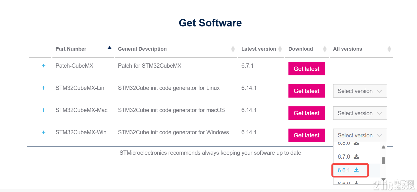Open Select version dropdown for Linux
Screen dimensions: 417x192
coord(360,91)
